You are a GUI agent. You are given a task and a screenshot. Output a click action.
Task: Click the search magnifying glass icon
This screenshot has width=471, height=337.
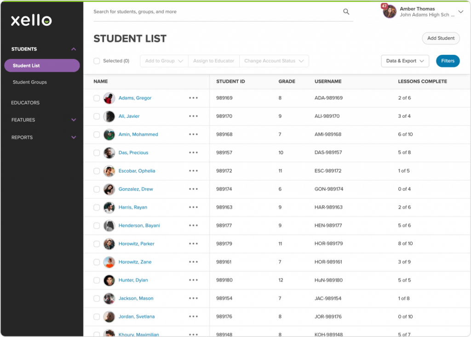pos(346,12)
